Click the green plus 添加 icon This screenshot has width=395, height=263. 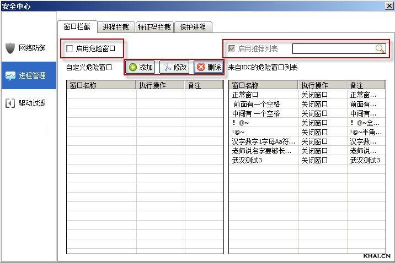(x=133, y=67)
